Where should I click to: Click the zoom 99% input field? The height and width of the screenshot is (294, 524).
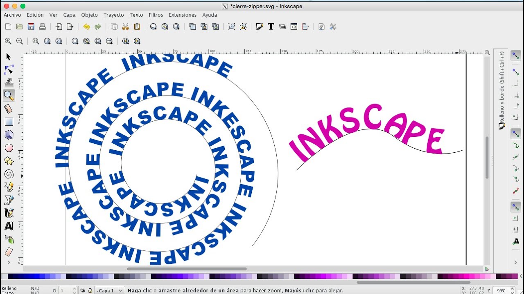tap(501, 291)
